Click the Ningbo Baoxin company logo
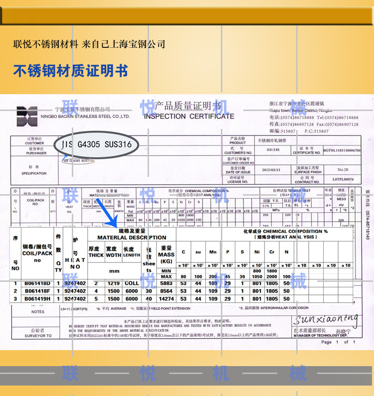 click(x=27, y=117)
